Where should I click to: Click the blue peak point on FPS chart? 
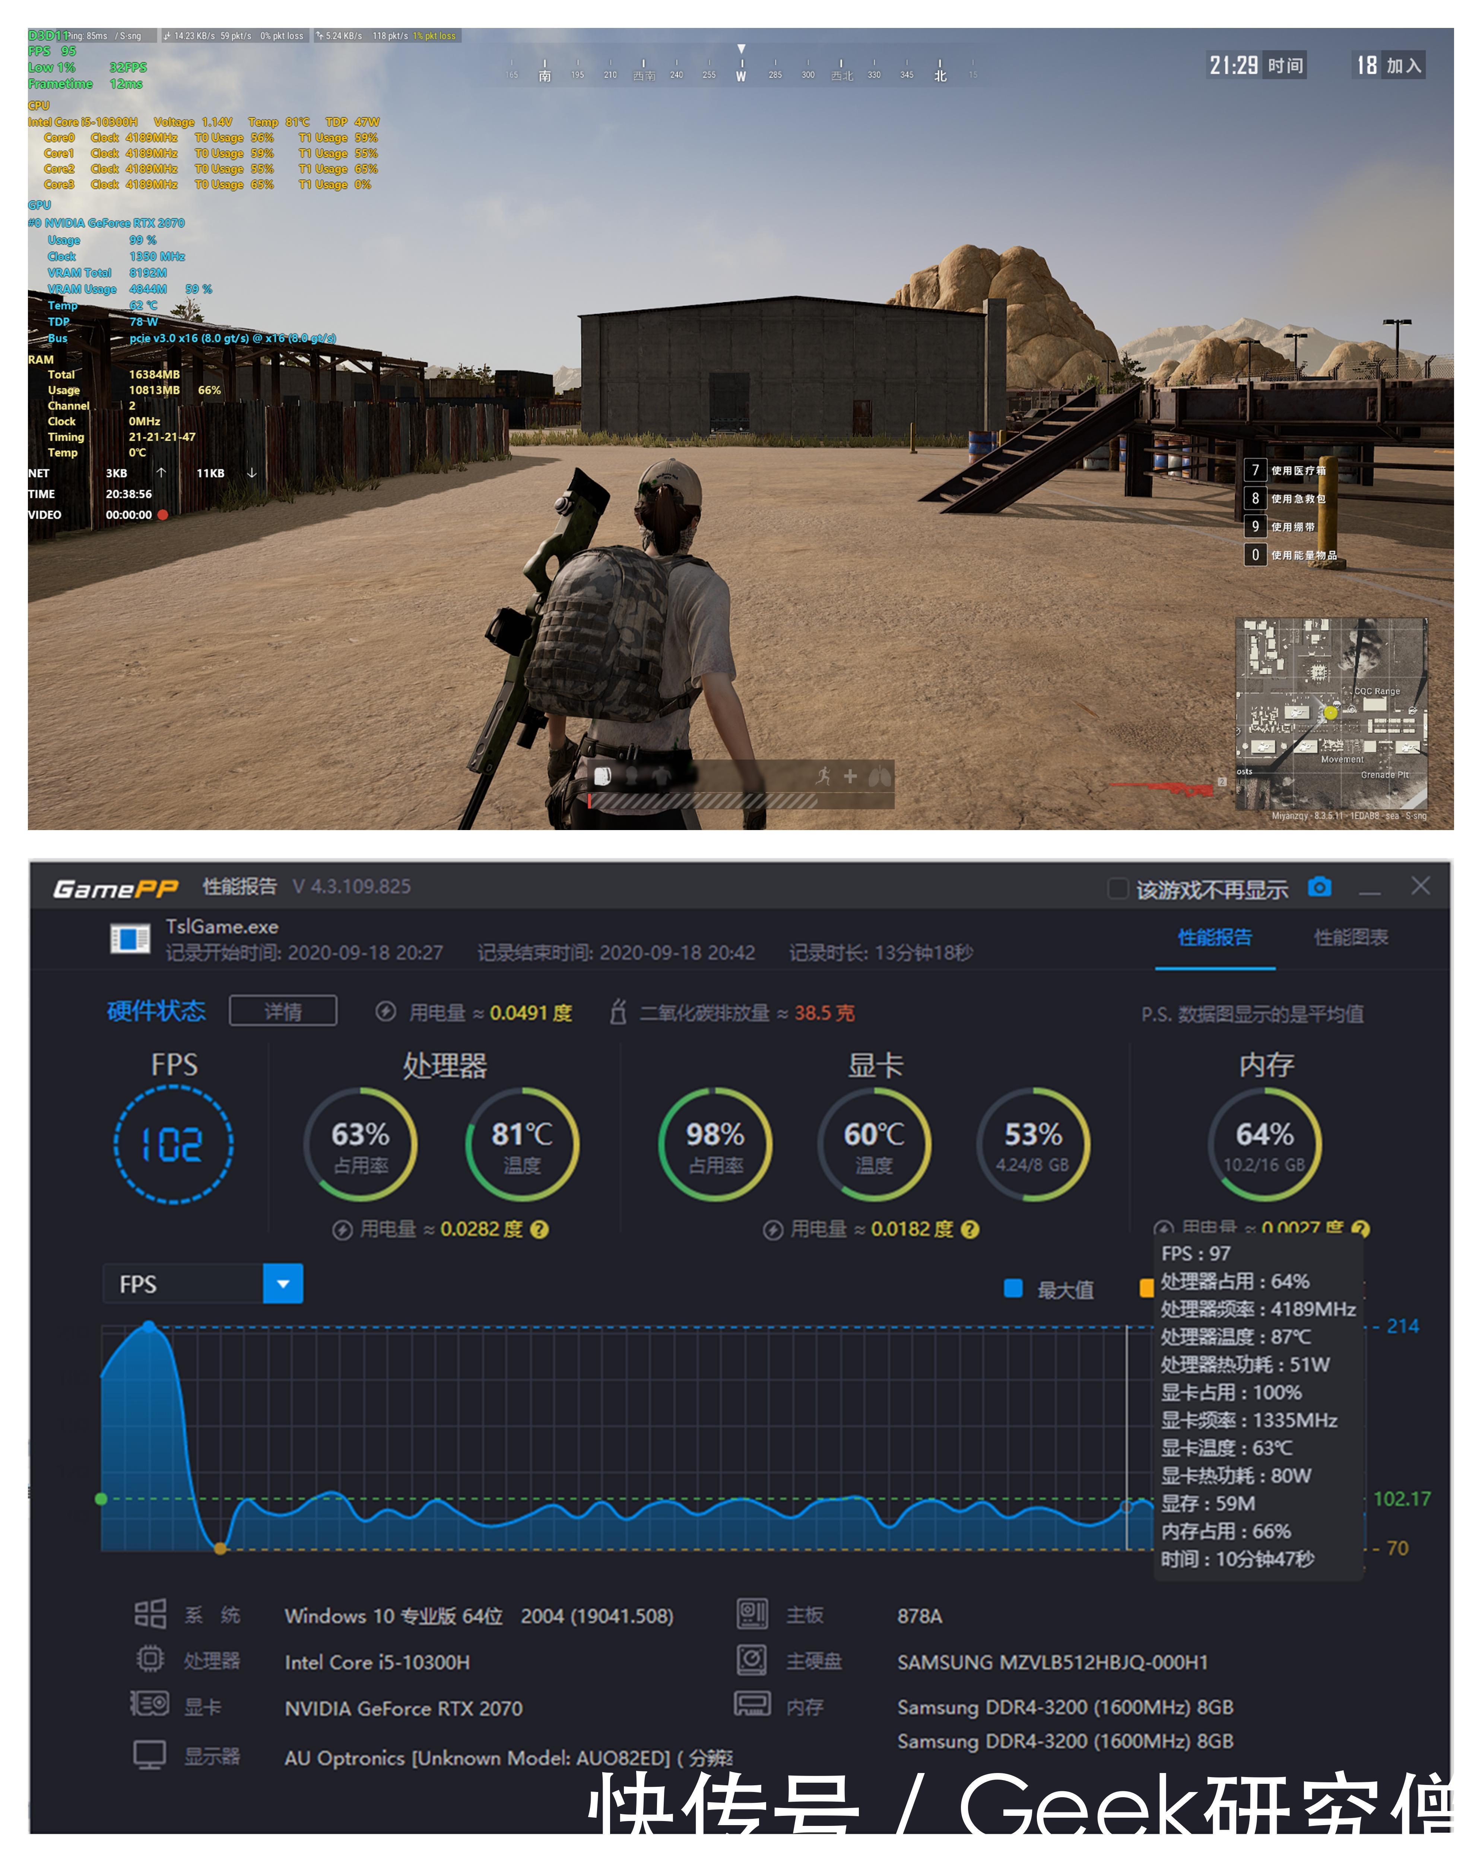coord(149,1326)
